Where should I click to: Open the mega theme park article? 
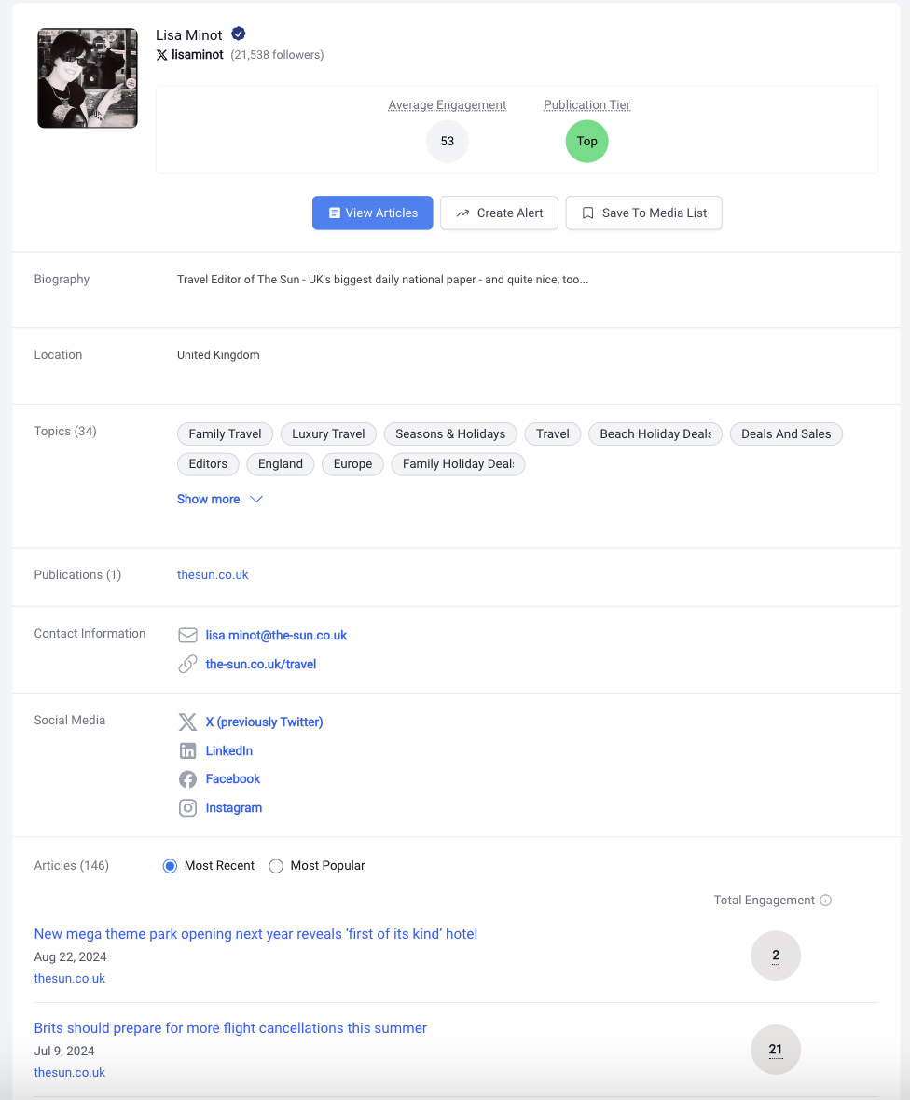255,934
